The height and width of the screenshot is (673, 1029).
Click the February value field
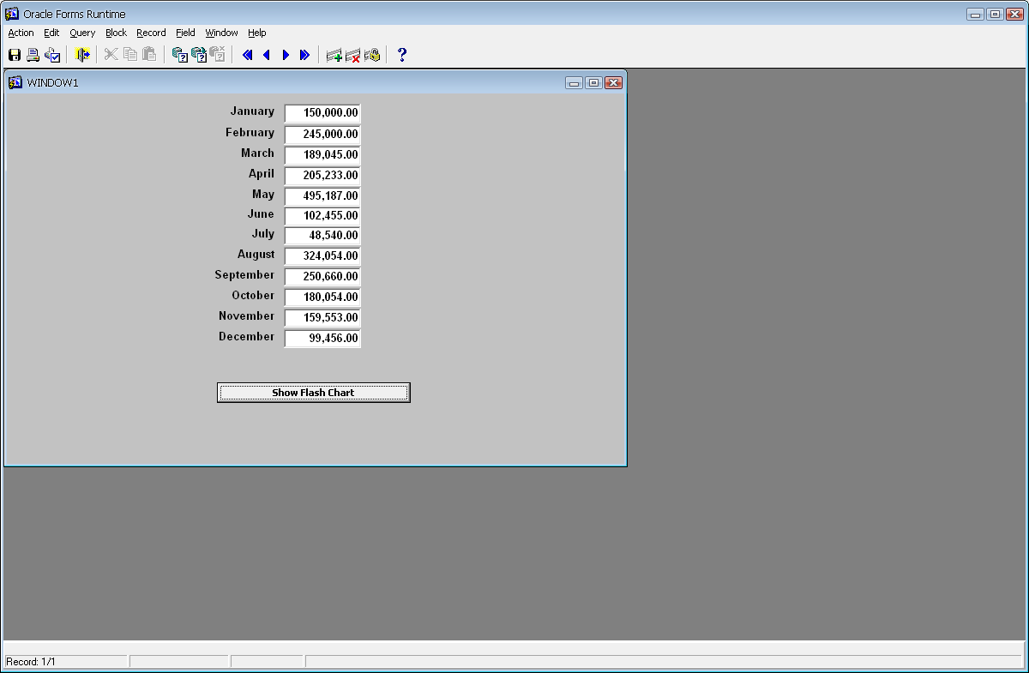pos(322,135)
